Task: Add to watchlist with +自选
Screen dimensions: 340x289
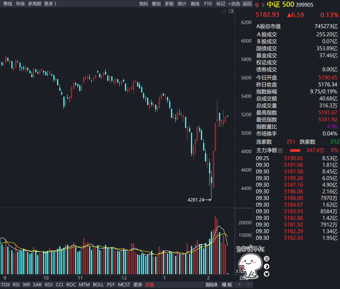Action: pyautogui.click(x=234, y=4)
